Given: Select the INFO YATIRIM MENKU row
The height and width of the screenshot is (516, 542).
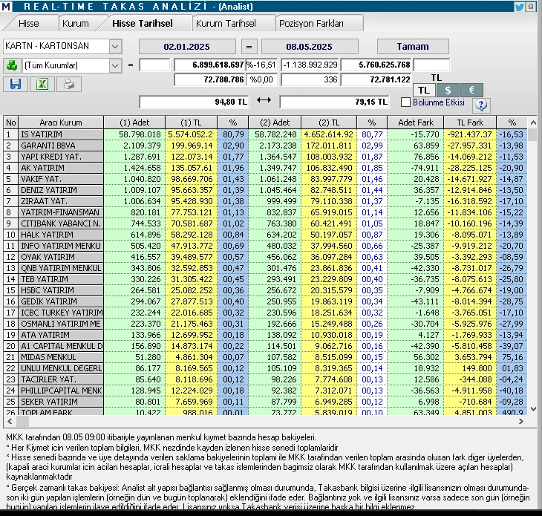Looking at the screenshot, I should pos(265,246).
